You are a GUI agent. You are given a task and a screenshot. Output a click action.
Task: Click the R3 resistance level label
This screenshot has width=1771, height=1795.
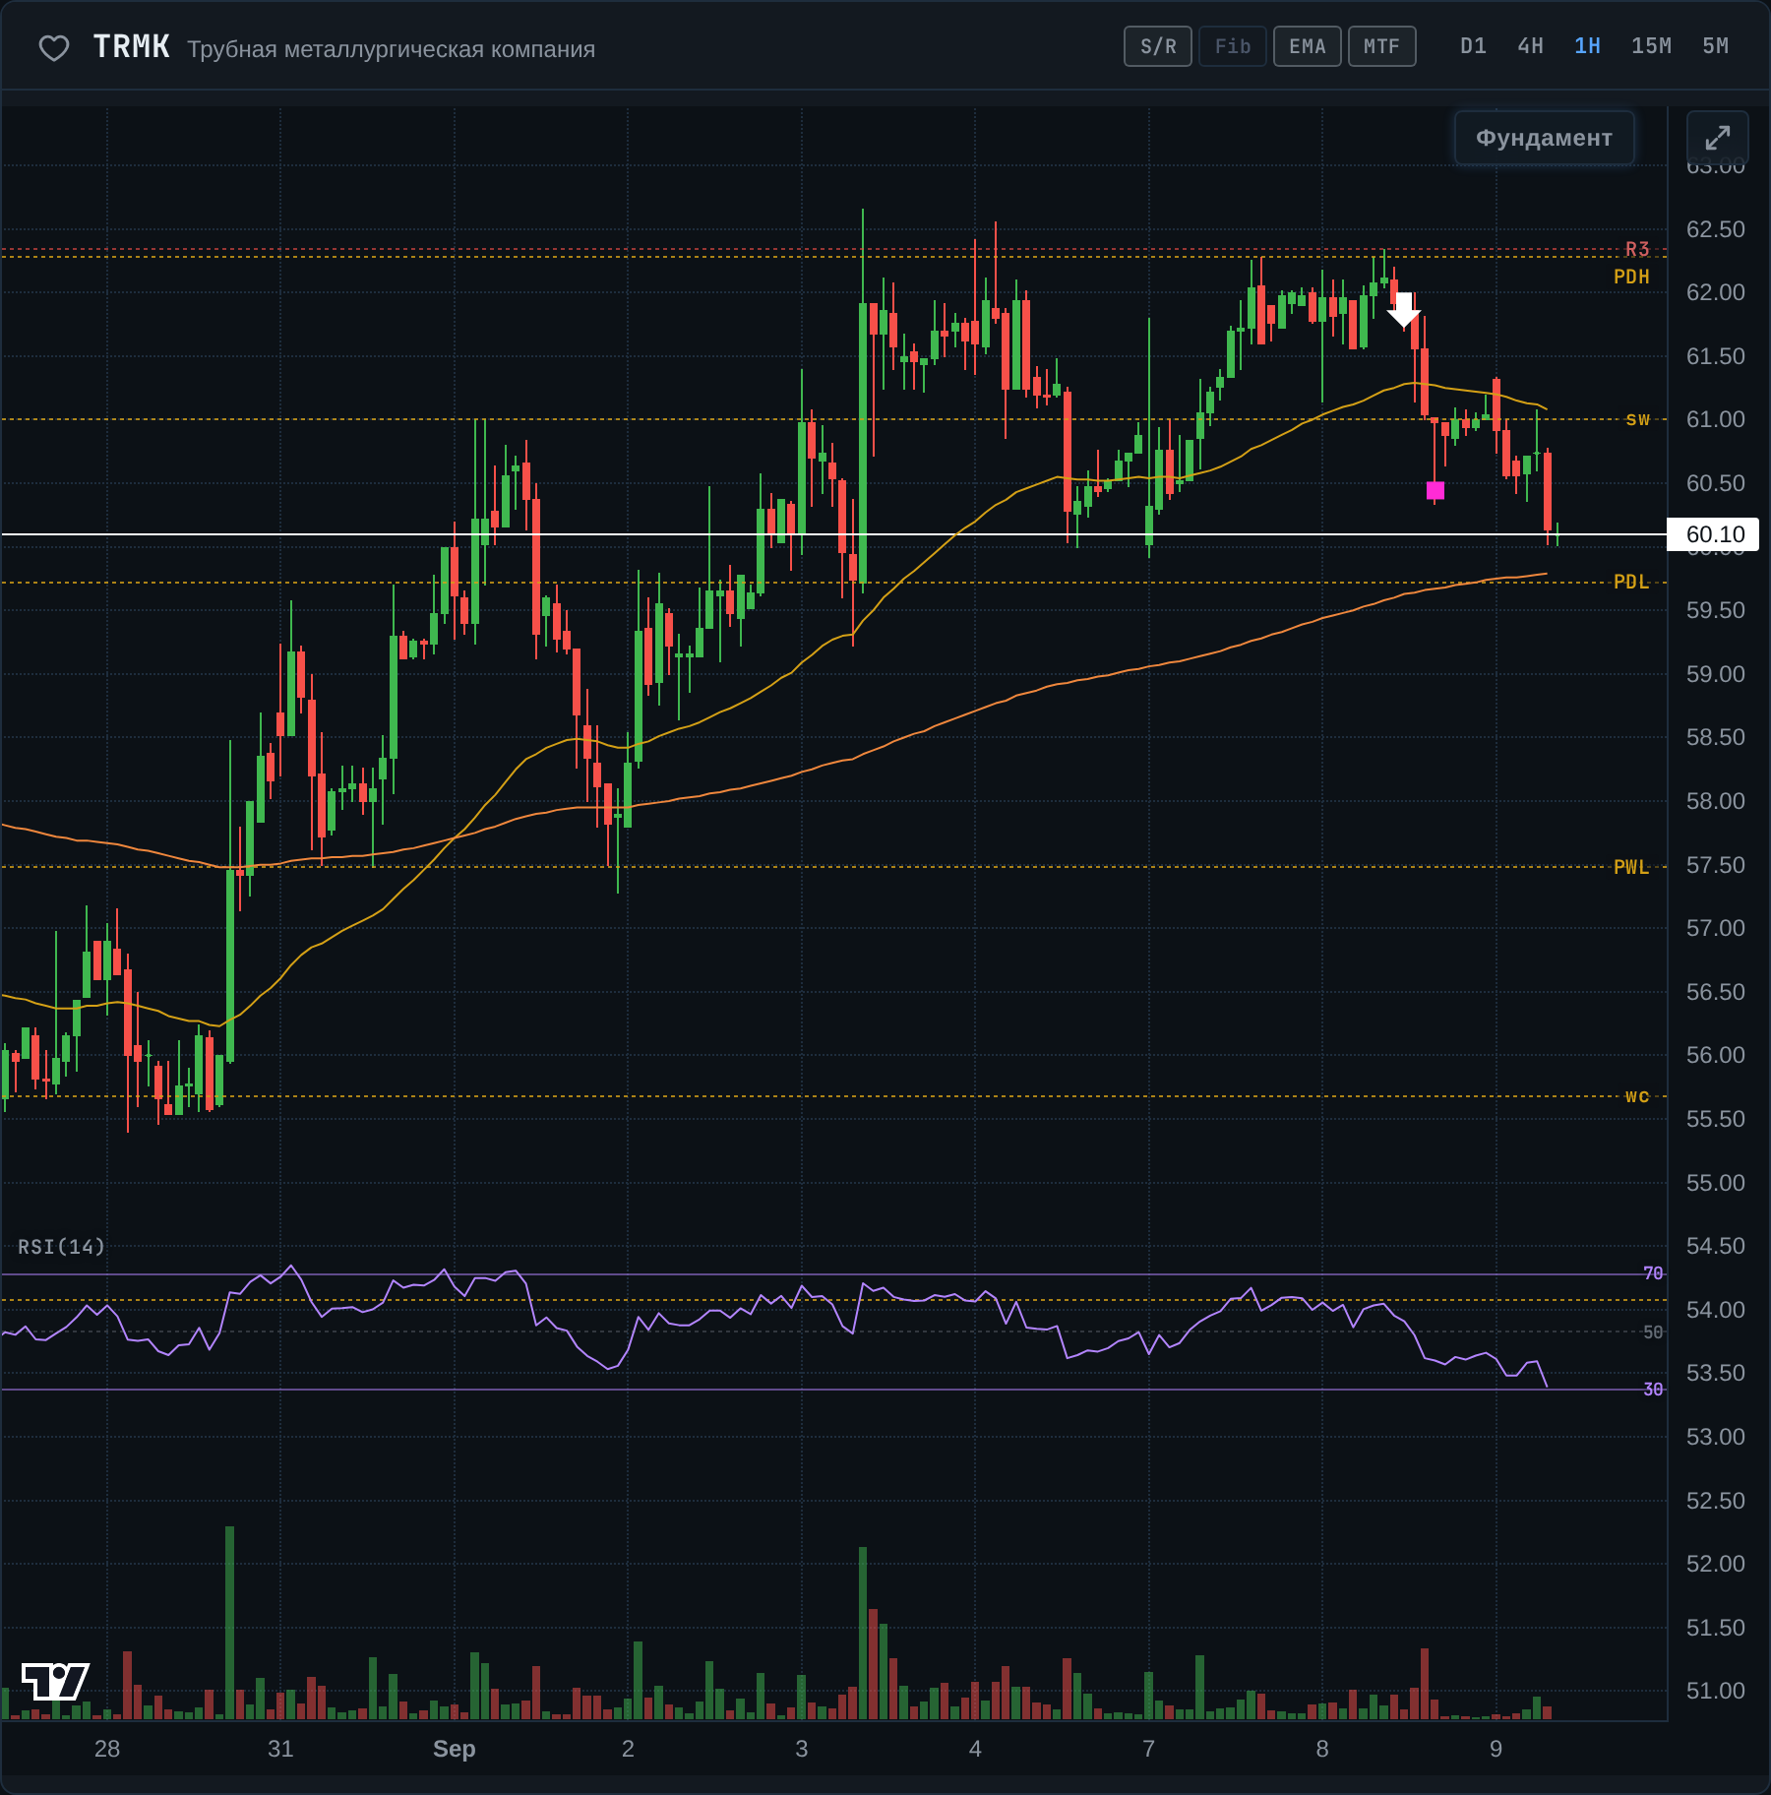(1637, 249)
